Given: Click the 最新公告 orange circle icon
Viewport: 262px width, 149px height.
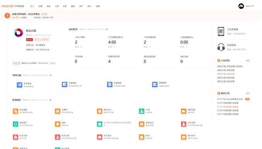Looking at the screenshot, I should 218,93.
